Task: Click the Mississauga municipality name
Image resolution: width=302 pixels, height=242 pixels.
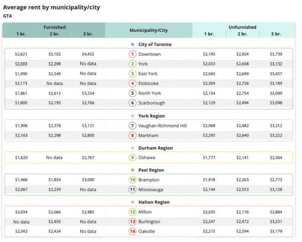Action: click(x=151, y=189)
